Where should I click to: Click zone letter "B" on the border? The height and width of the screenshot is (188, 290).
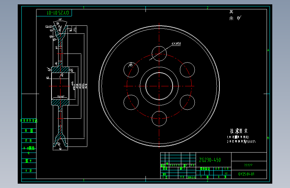268,138
